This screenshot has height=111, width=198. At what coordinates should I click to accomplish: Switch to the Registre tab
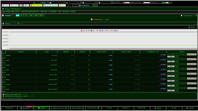[126, 108]
